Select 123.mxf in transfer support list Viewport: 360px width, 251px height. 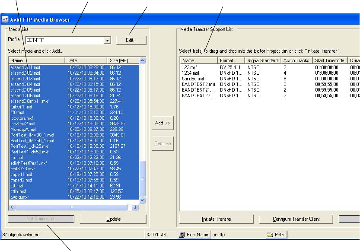coord(189,67)
